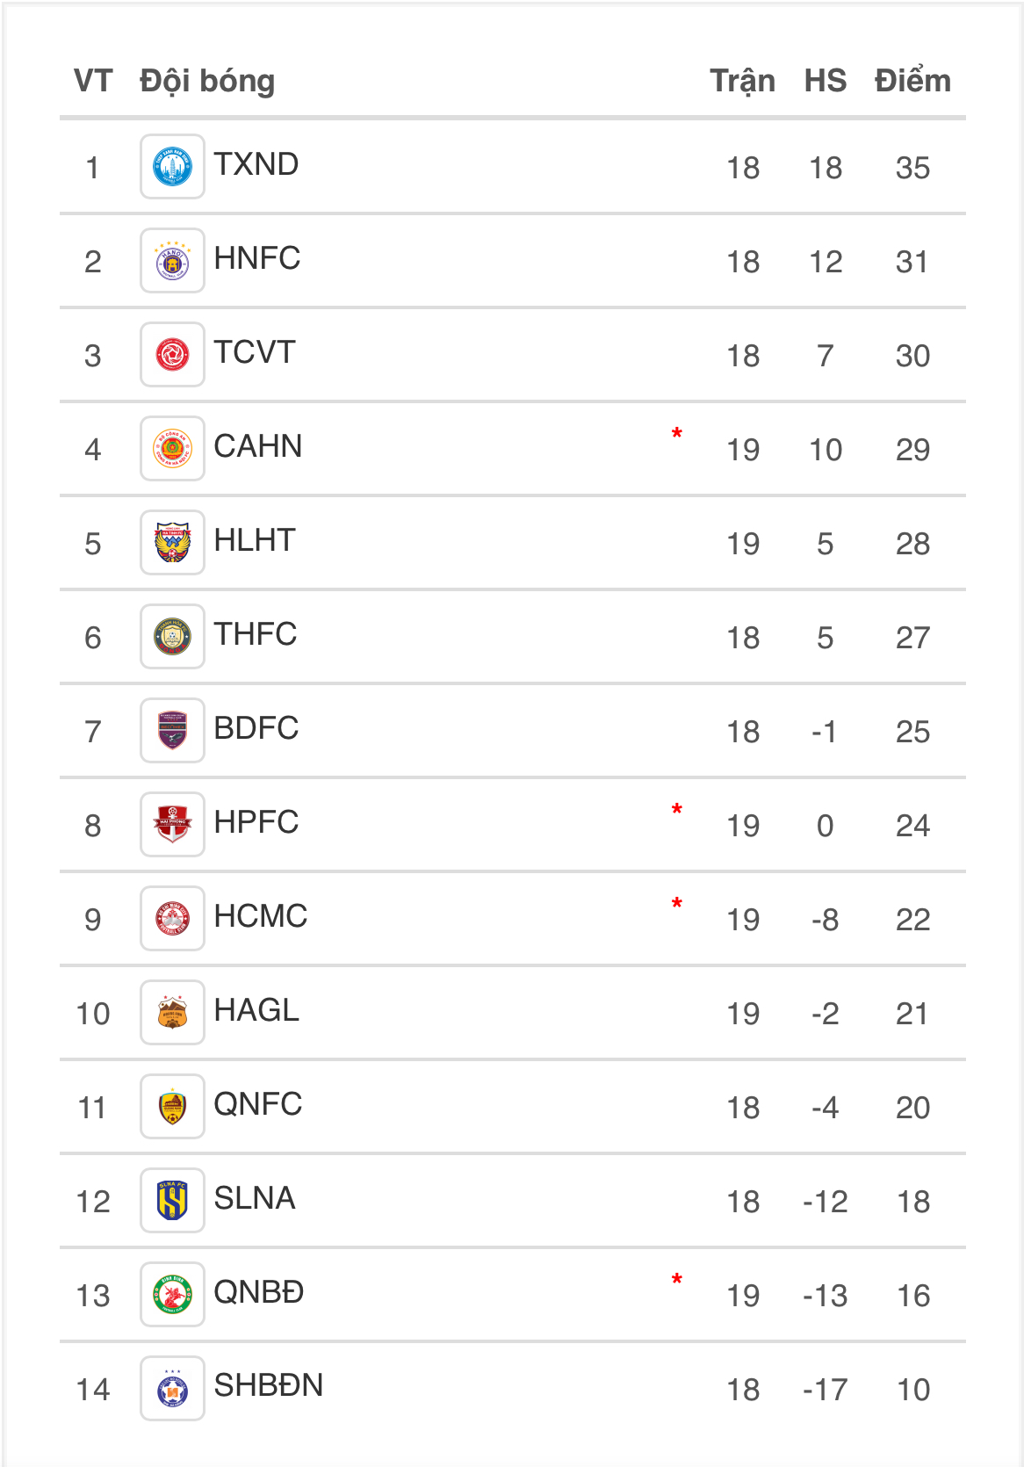Viewport: 1024px width, 1467px height.
Task: Click the red asterisk beside HCMC
Action: click(x=677, y=904)
